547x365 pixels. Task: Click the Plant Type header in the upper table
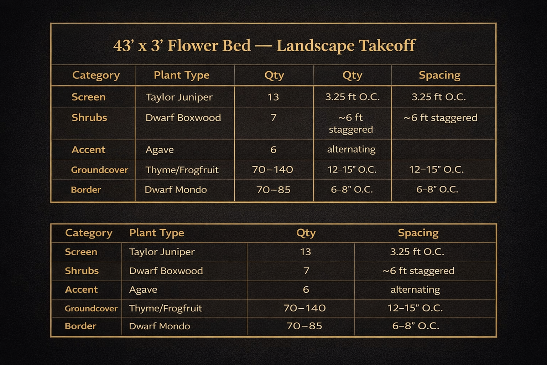click(181, 75)
